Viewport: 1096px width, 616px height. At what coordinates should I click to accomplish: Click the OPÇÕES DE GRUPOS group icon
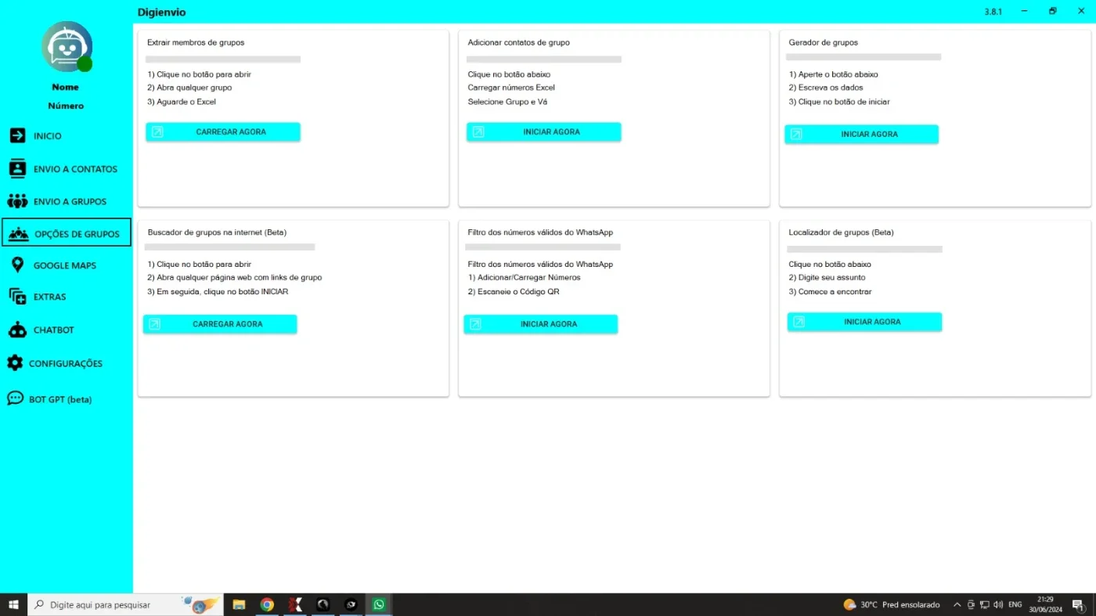pos(17,233)
